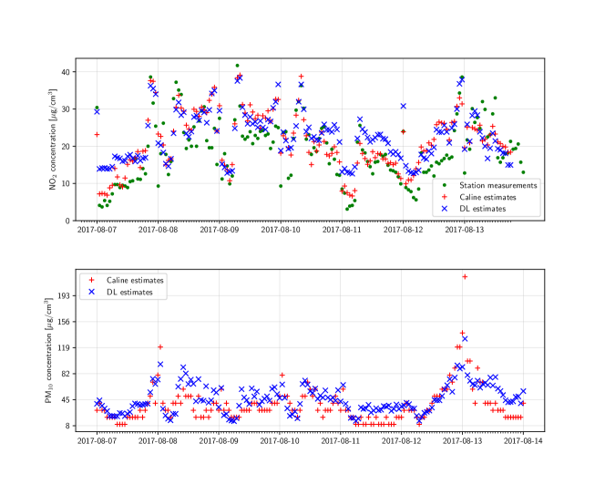
Task: Click the y-axis tick label 0 on the NO2 plot
Action: click(68, 221)
